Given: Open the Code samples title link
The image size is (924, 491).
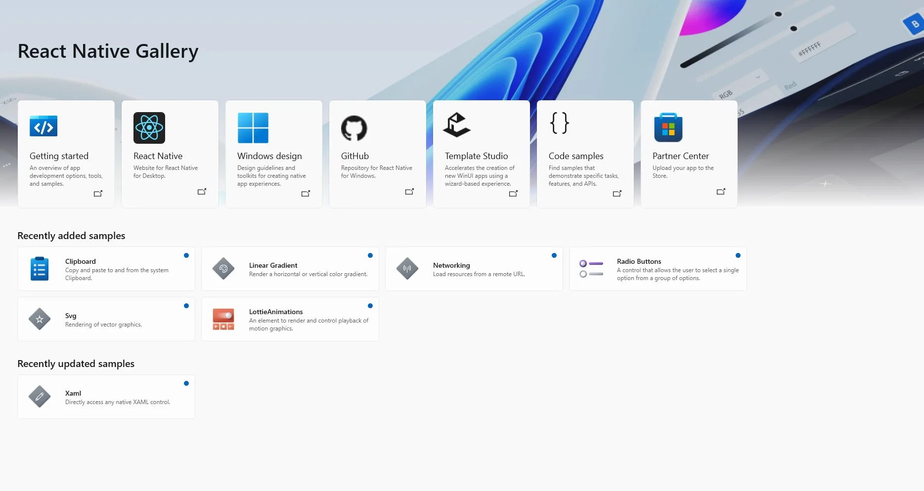Looking at the screenshot, I should (x=576, y=156).
